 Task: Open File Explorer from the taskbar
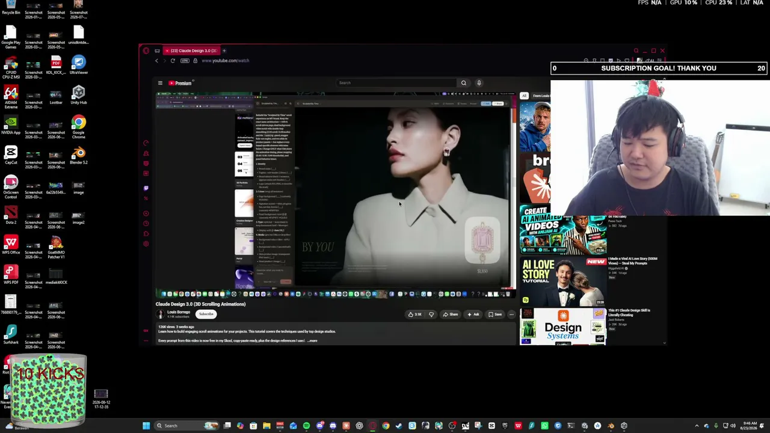pyautogui.click(x=266, y=426)
